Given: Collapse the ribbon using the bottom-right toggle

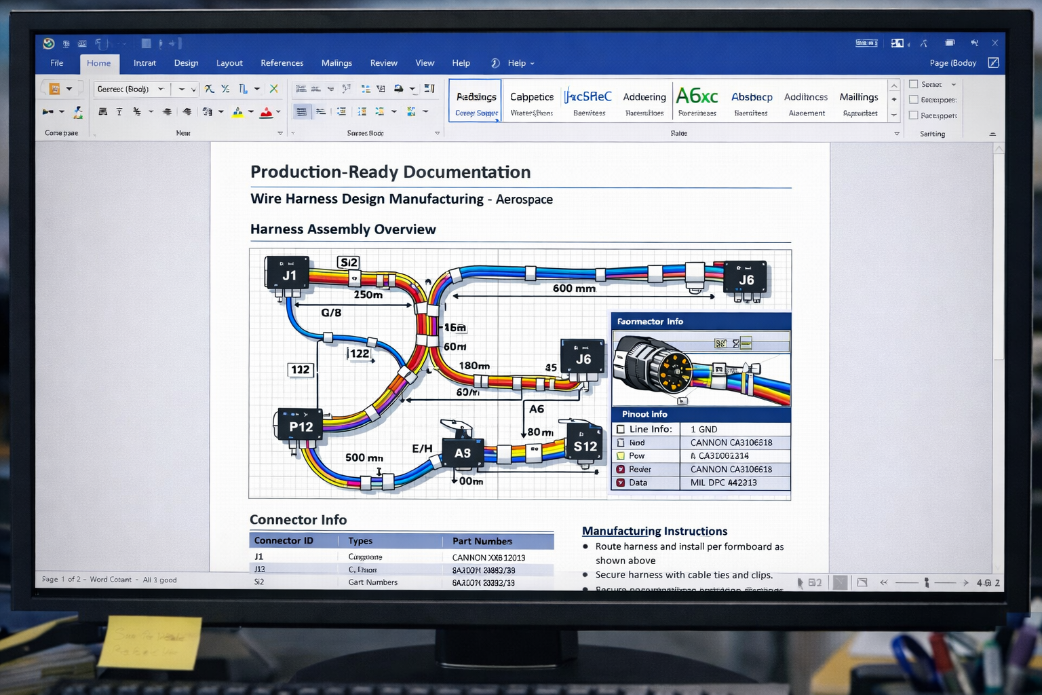Looking at the screenshot, I should point(992,134).
